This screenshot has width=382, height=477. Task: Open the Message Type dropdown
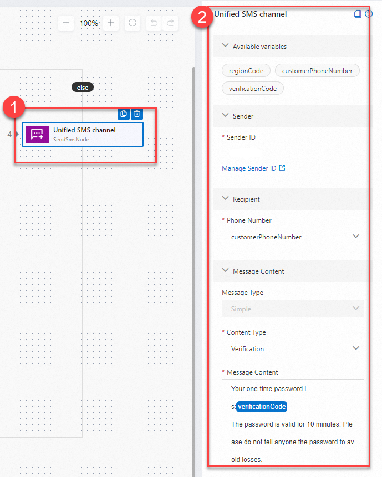point(293,309)
